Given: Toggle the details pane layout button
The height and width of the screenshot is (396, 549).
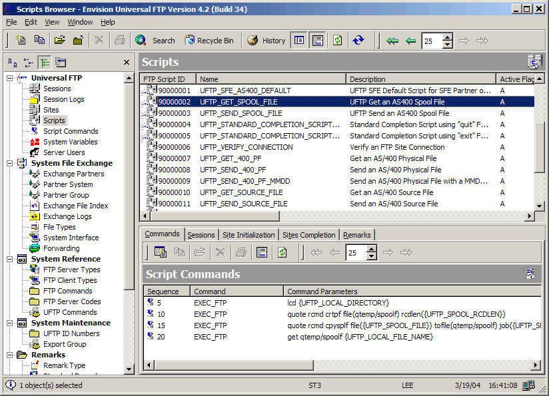Looking at the screenshot, I should tap(299, 41).
